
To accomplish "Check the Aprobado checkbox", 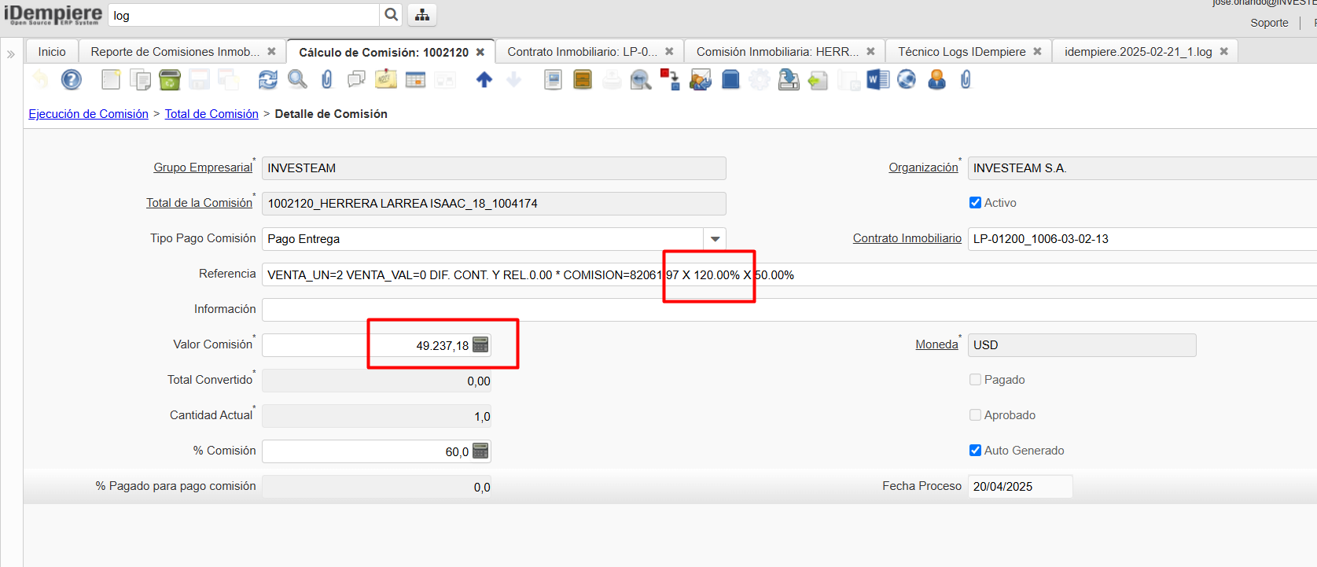I will (x=975, y=415).
